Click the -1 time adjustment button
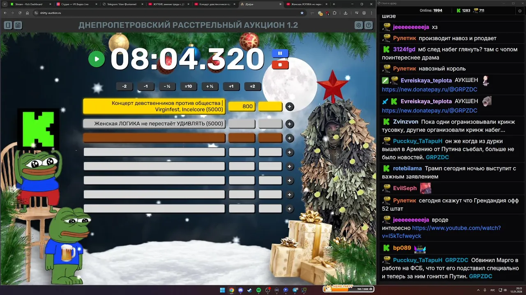The height and width of the screenshot is (295, 526). click(x=146, y=86)
